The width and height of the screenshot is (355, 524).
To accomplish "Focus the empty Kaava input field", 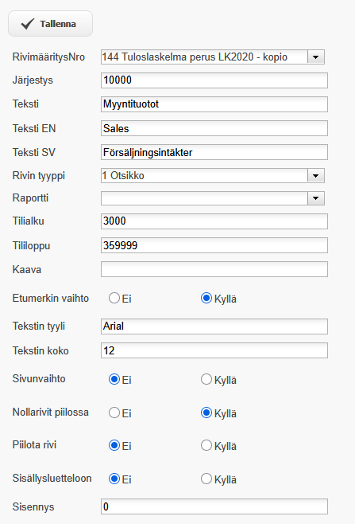I will (x=214, y=269).
